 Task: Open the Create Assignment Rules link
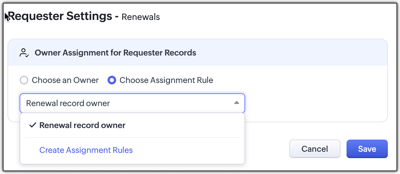point(86,150)
